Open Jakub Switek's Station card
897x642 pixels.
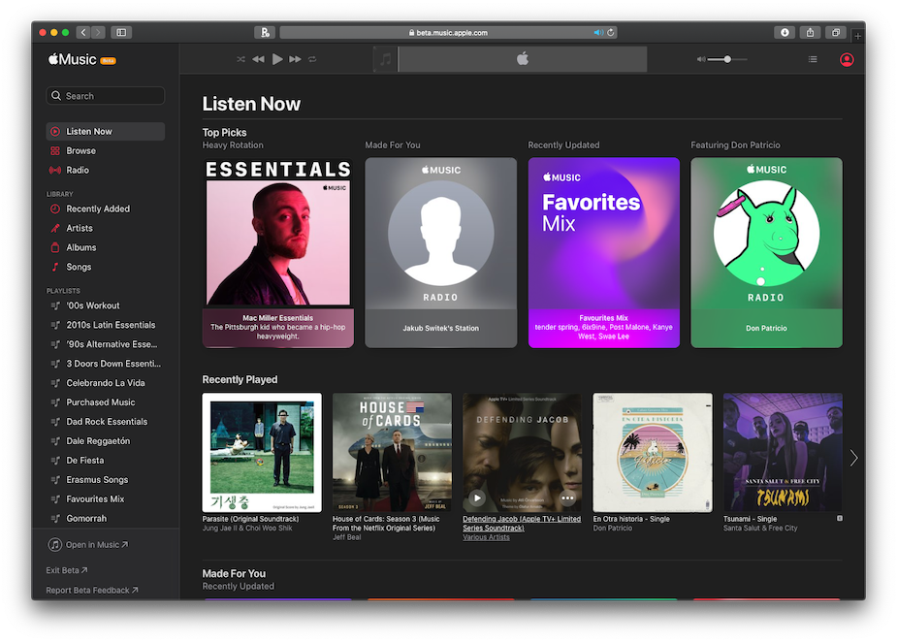tap(441, 253)
